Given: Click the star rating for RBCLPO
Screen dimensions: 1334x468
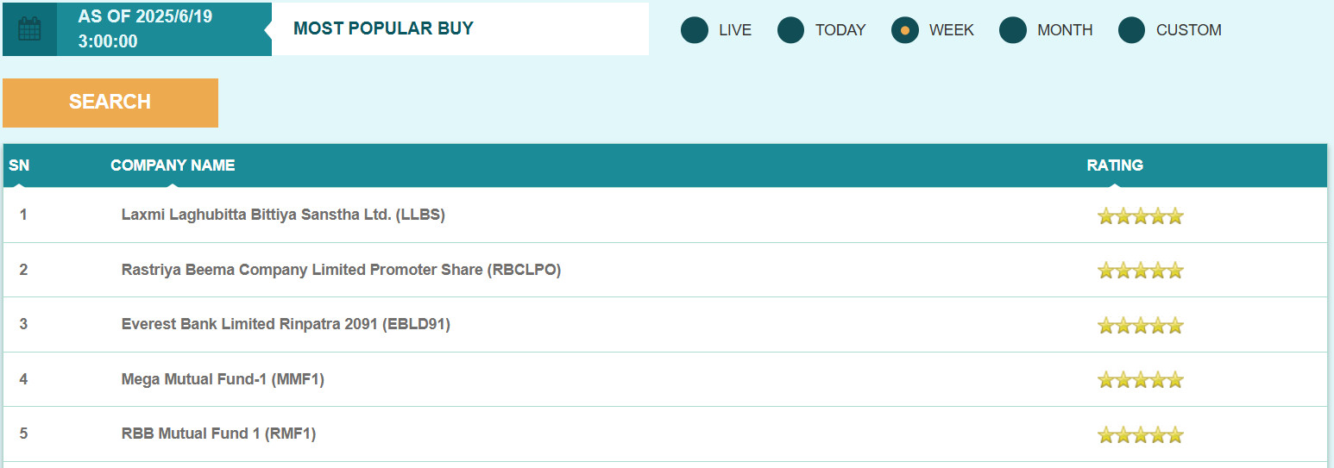Looking at the screenshot, I should click(x=1140, y=271).
